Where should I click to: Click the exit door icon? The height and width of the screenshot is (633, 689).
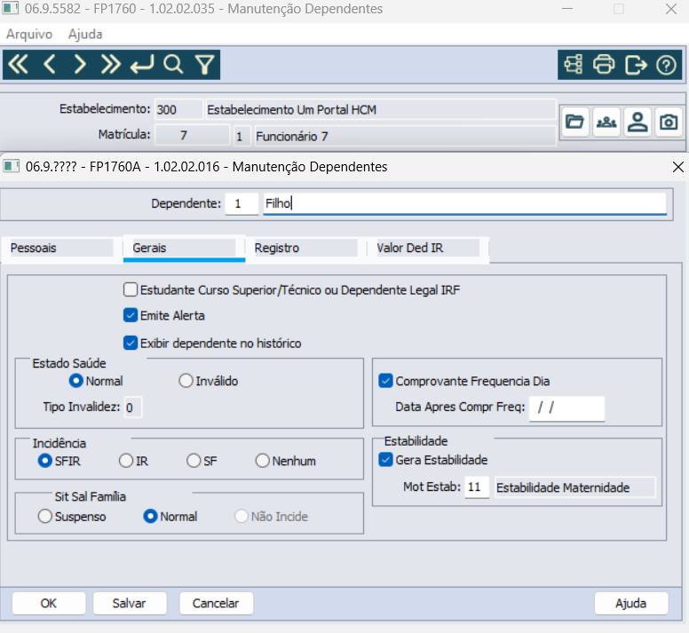636,65
